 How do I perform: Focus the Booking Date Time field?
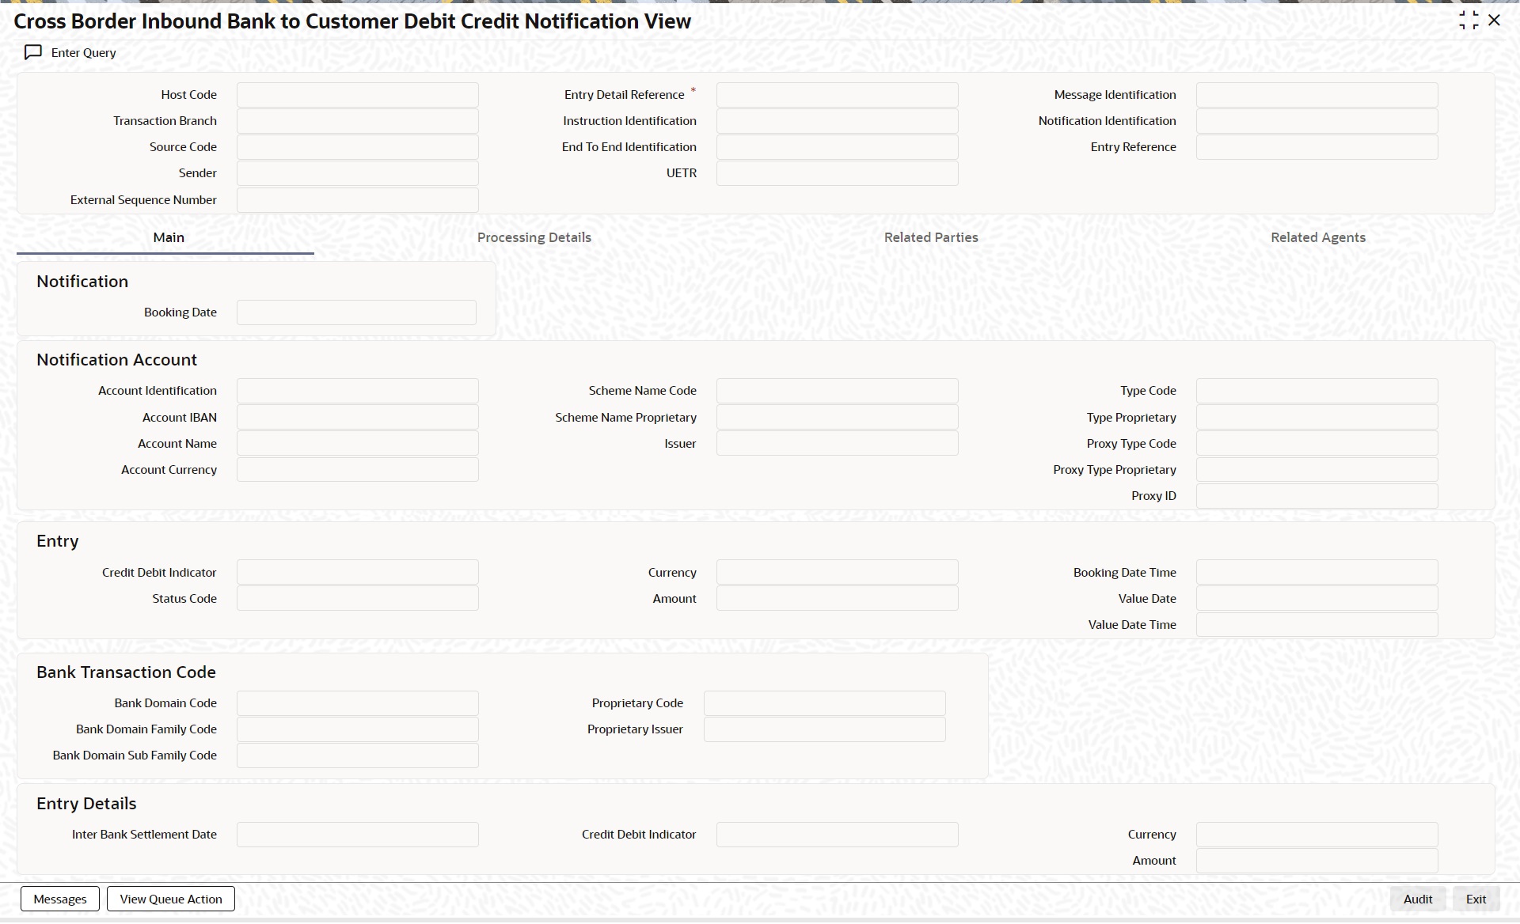click(x=1317, y=573)
